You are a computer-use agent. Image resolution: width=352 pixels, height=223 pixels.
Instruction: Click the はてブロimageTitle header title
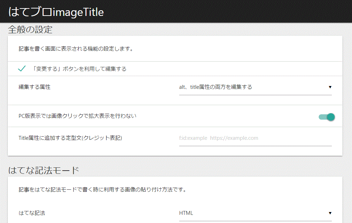point(56,12)
